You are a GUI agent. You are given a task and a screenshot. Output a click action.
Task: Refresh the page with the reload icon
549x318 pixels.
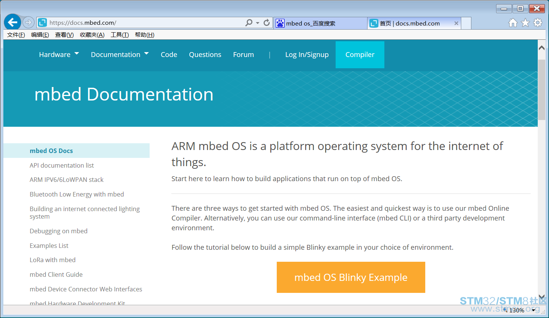pyautogui.click(x=267, y=23)
